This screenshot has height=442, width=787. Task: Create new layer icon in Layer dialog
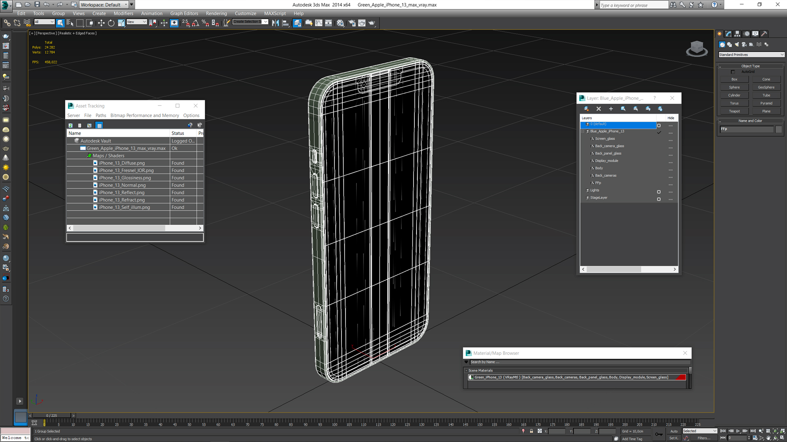(x=586, y=109)
